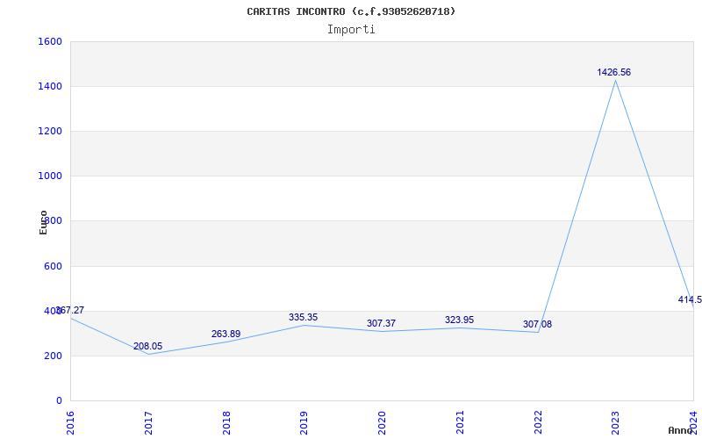This screenshot has width=702, height=439.
Task: Click the 2022 x-axis label
Action: pyautogui.click(x=538, y=422)
